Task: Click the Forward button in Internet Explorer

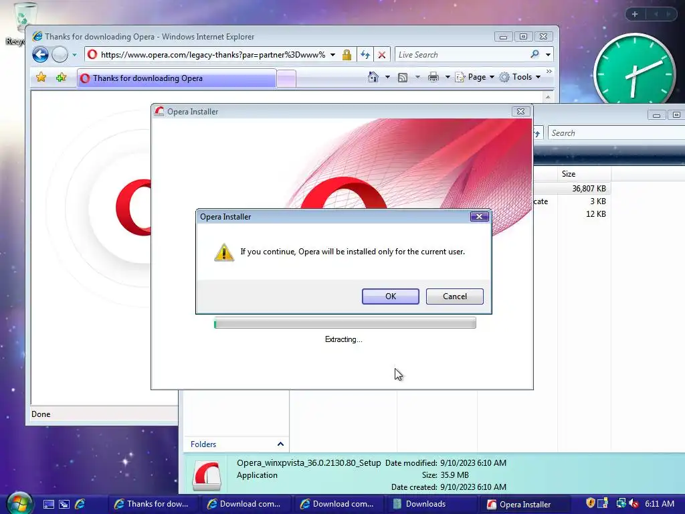Action: pyautogui.click(x=60, y=55)
